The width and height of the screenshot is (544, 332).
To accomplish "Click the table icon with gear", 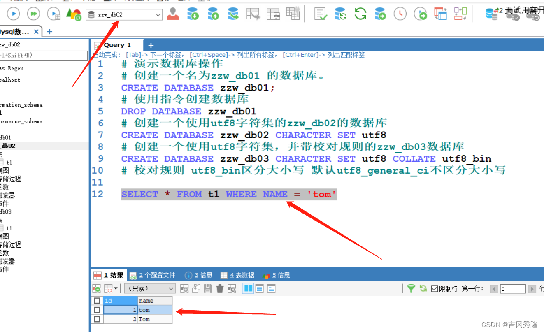I will coord(293,13).
